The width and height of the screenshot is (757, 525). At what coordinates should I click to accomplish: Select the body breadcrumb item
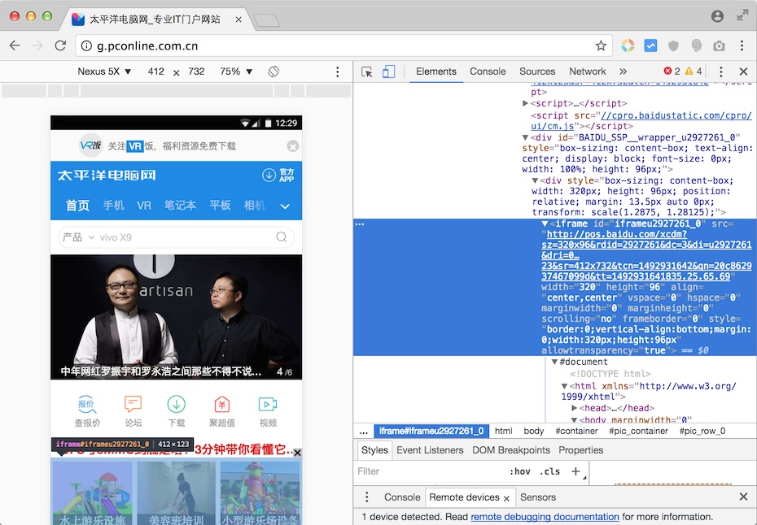click(533, 431)
